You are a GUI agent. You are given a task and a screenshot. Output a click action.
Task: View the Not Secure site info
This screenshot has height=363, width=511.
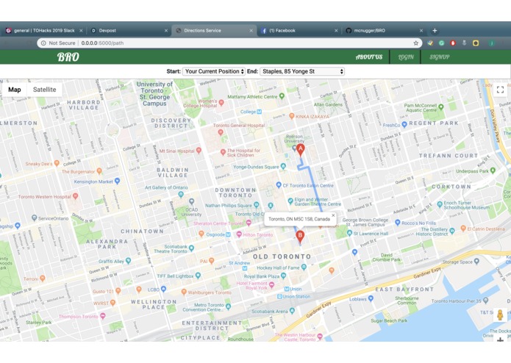pos(58,43)
